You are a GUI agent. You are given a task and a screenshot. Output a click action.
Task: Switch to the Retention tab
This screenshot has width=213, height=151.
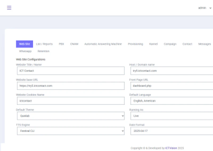[x=43, y=51]
